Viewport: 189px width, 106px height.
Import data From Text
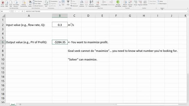(11, 4)
